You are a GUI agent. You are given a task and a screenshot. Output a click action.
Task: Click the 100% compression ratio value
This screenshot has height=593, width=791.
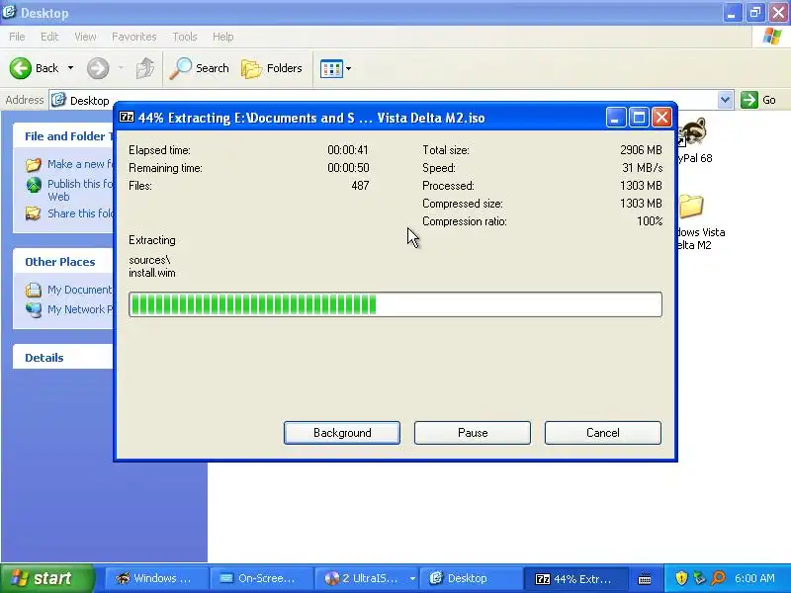(650, 221)
